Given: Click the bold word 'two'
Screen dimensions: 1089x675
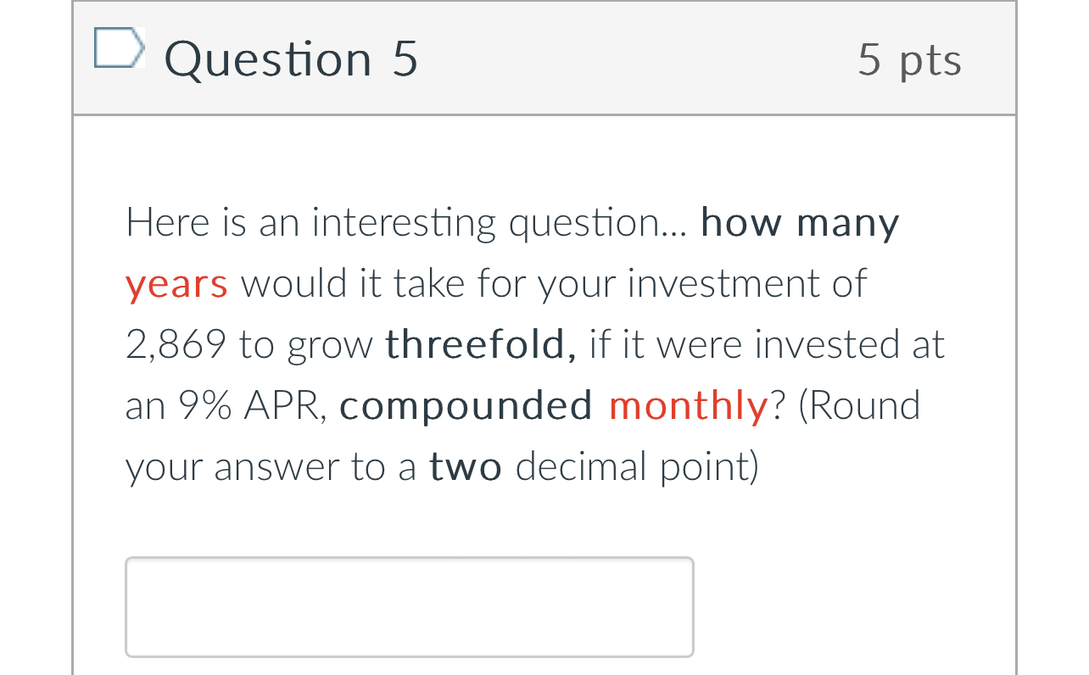Looking at the screenshot, I should [465, 466].
